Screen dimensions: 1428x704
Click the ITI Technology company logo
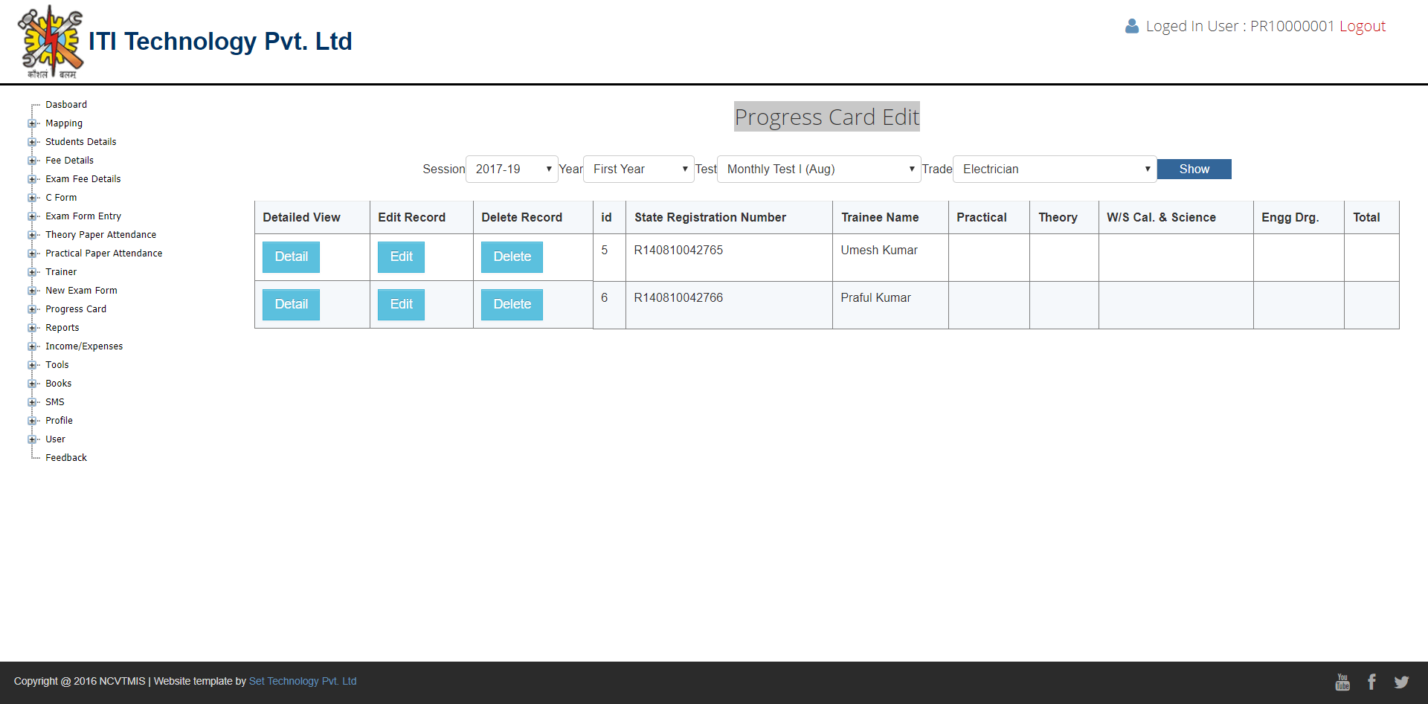pyautogui.click(x=51, y=42)
